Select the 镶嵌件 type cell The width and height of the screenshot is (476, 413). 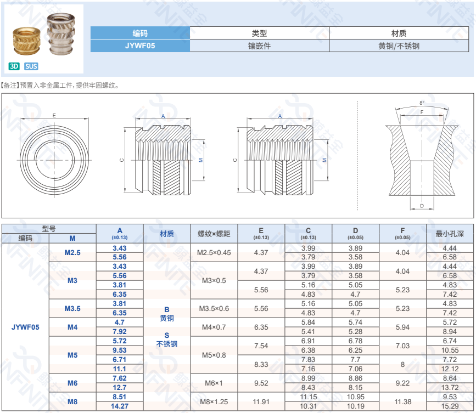pyautogui.click(x=259, y=46)
